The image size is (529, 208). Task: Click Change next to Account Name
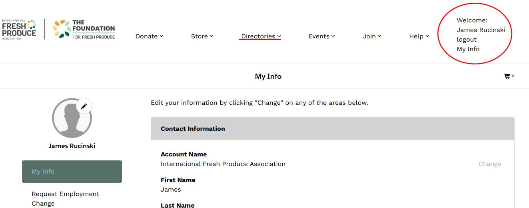coord(490,164)
